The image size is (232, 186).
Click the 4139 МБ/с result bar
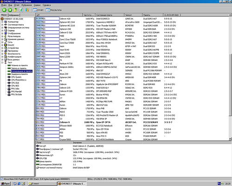click(48, 19)
